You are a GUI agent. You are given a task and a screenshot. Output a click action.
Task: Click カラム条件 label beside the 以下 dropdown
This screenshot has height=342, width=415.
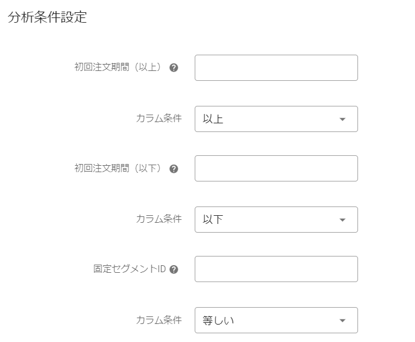(x=159, y=219)
